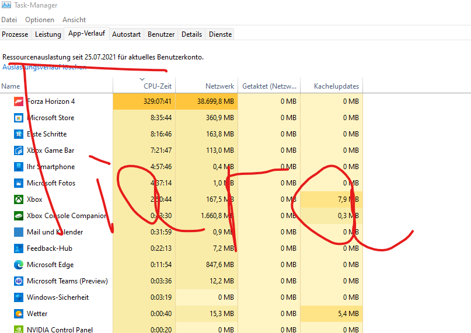Viewport: 471px width, 333px height.
Task: Click the Microsoft Teams (Preview) icon
Action: [19, 281]
